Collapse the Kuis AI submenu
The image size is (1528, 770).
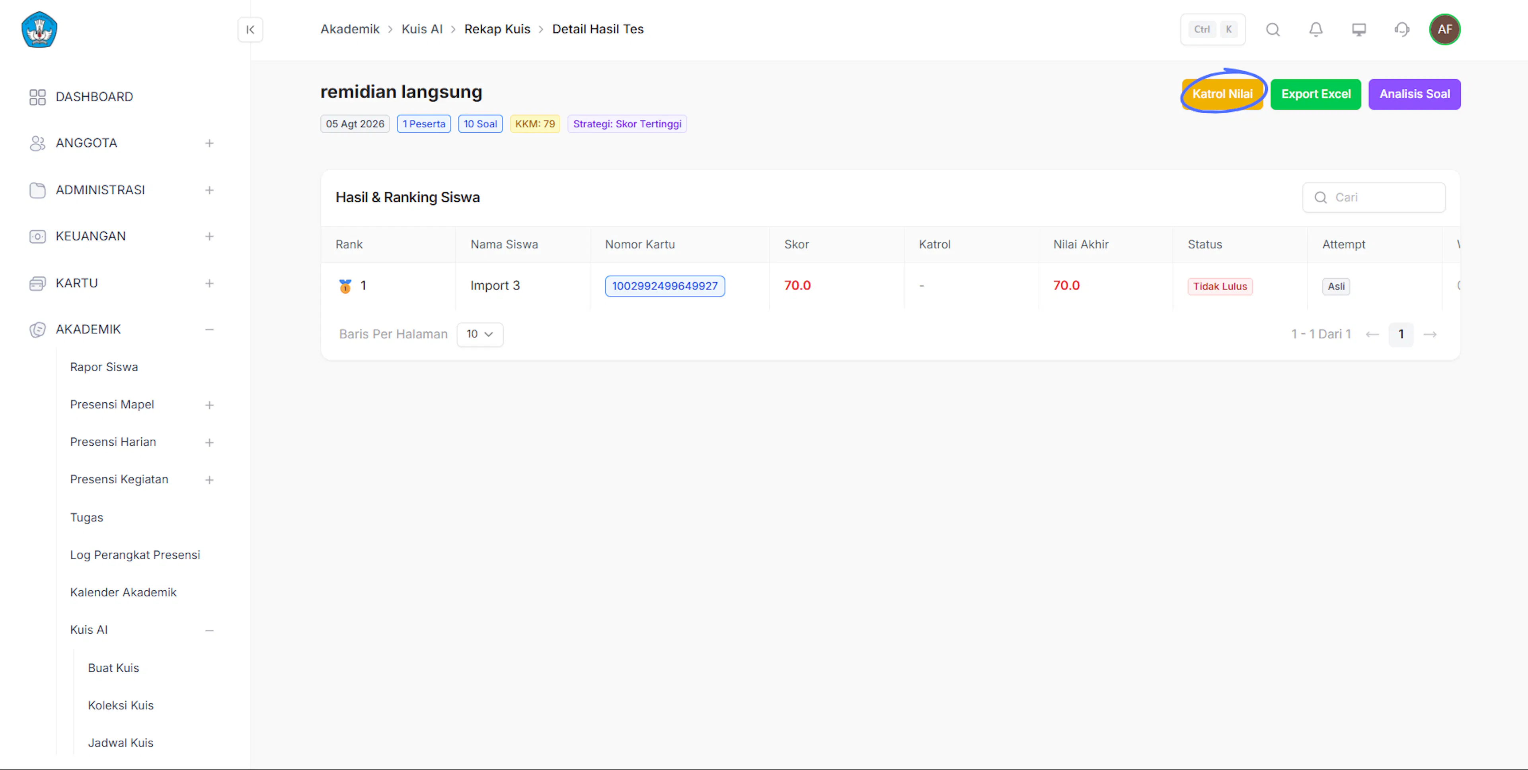click(209, 631)
